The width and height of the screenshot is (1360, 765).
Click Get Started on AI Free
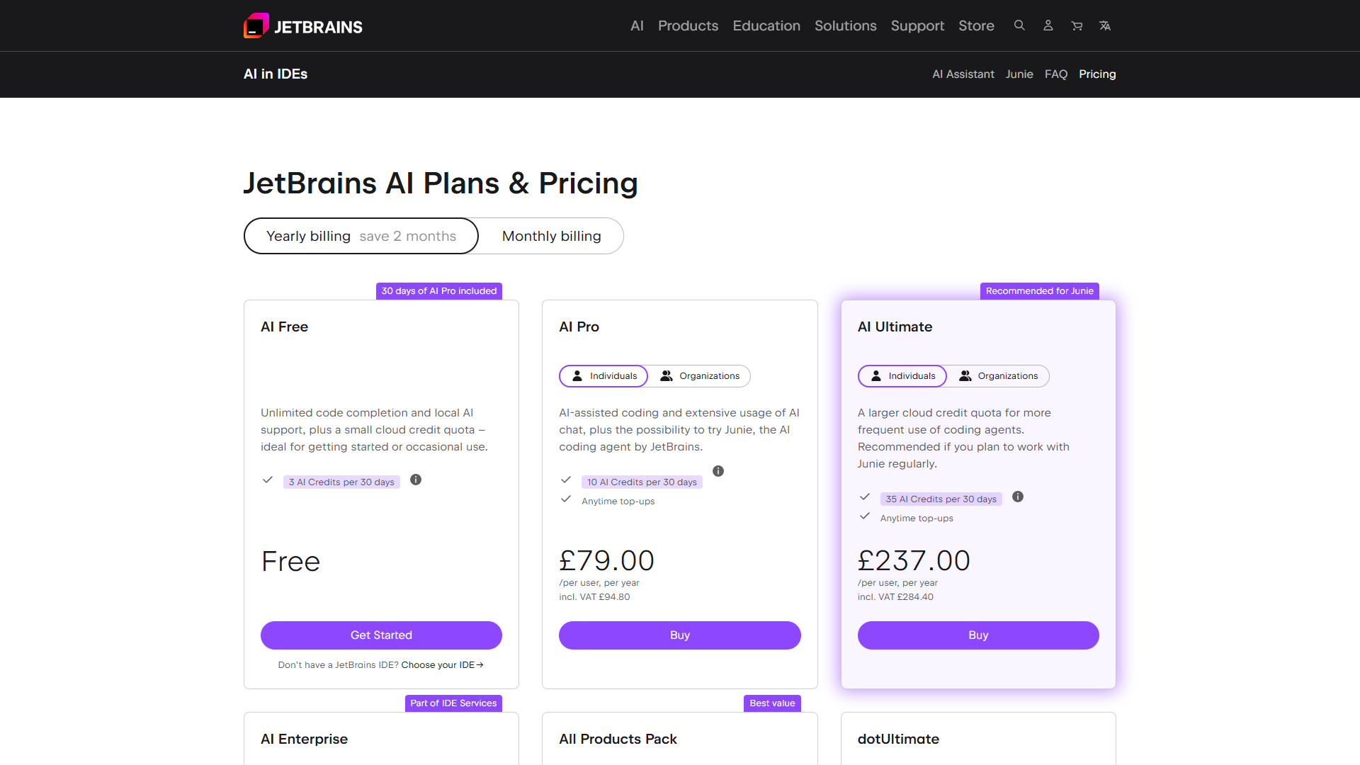pos(380,635)
